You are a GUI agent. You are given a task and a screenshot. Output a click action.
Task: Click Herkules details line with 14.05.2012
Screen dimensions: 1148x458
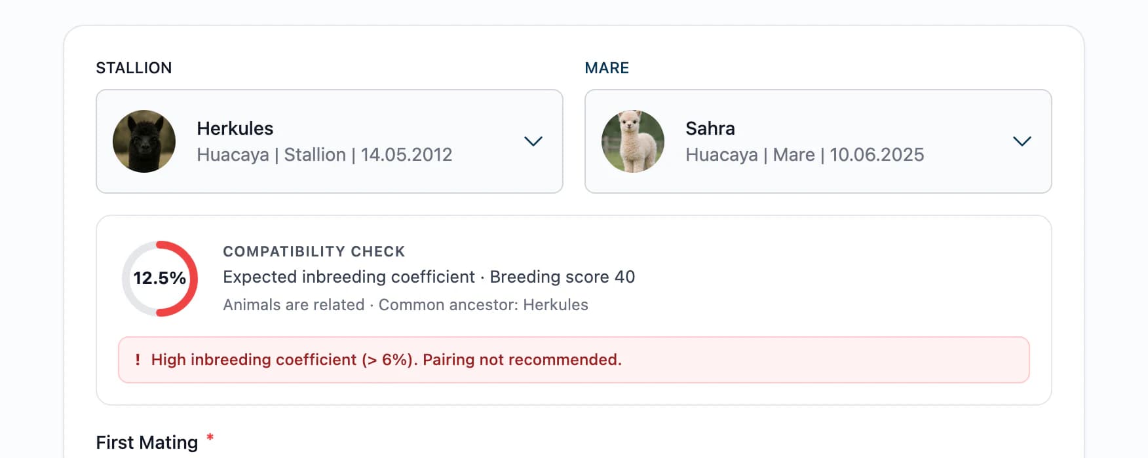pos(324,155)
